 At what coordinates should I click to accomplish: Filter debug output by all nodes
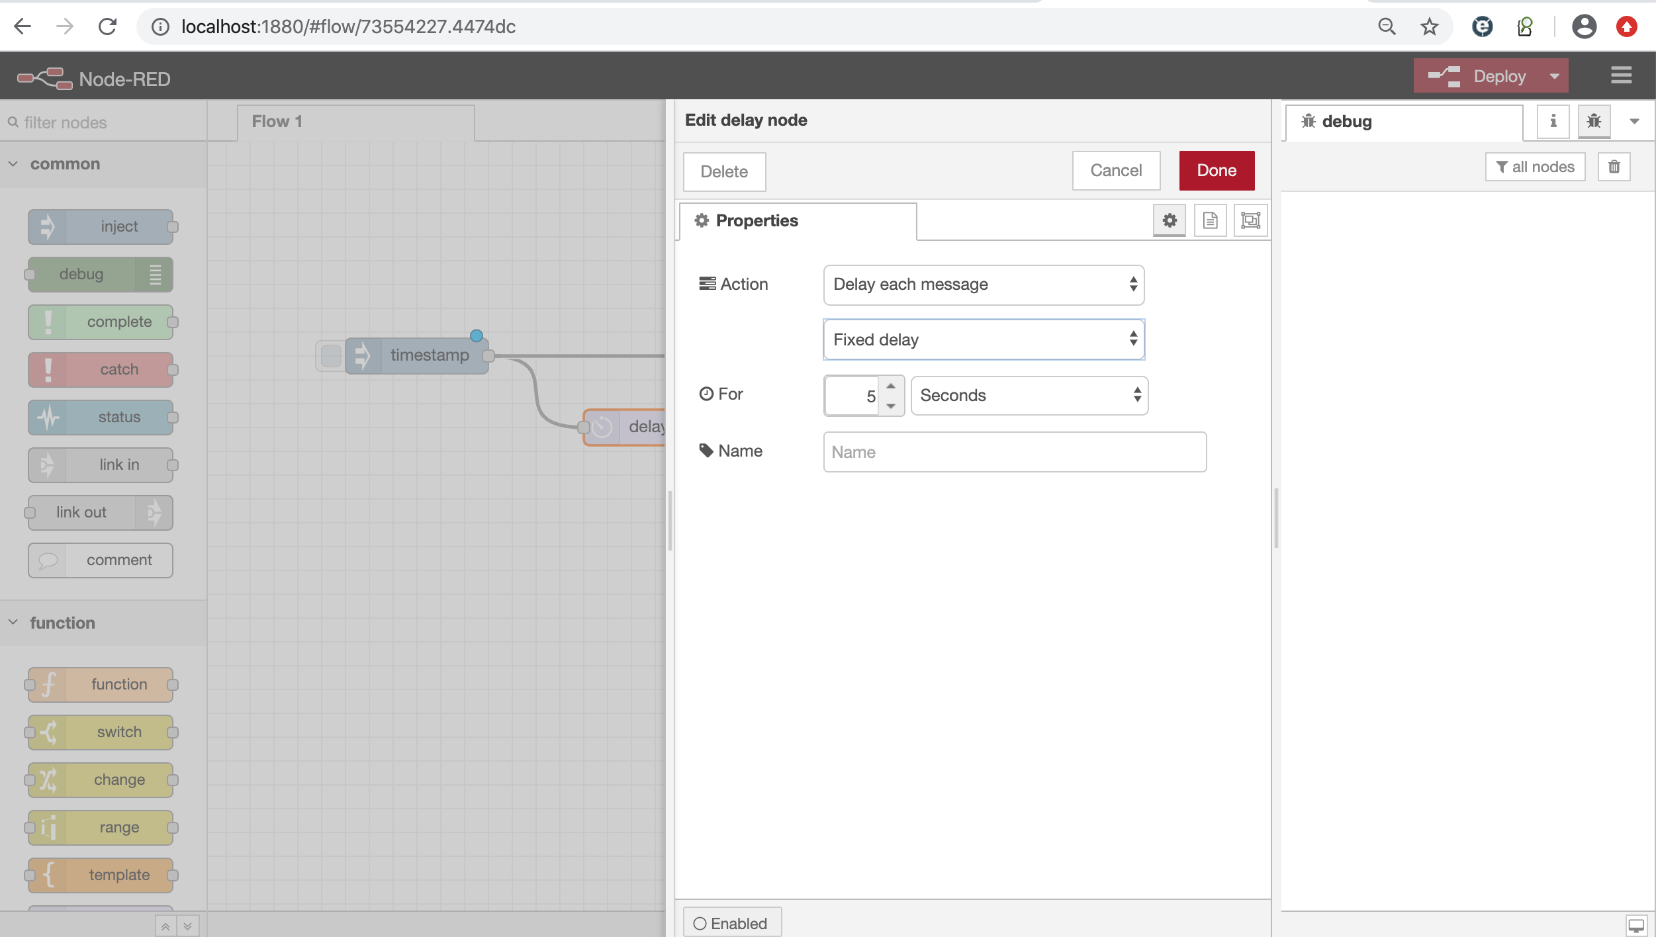click(1534, 167)
